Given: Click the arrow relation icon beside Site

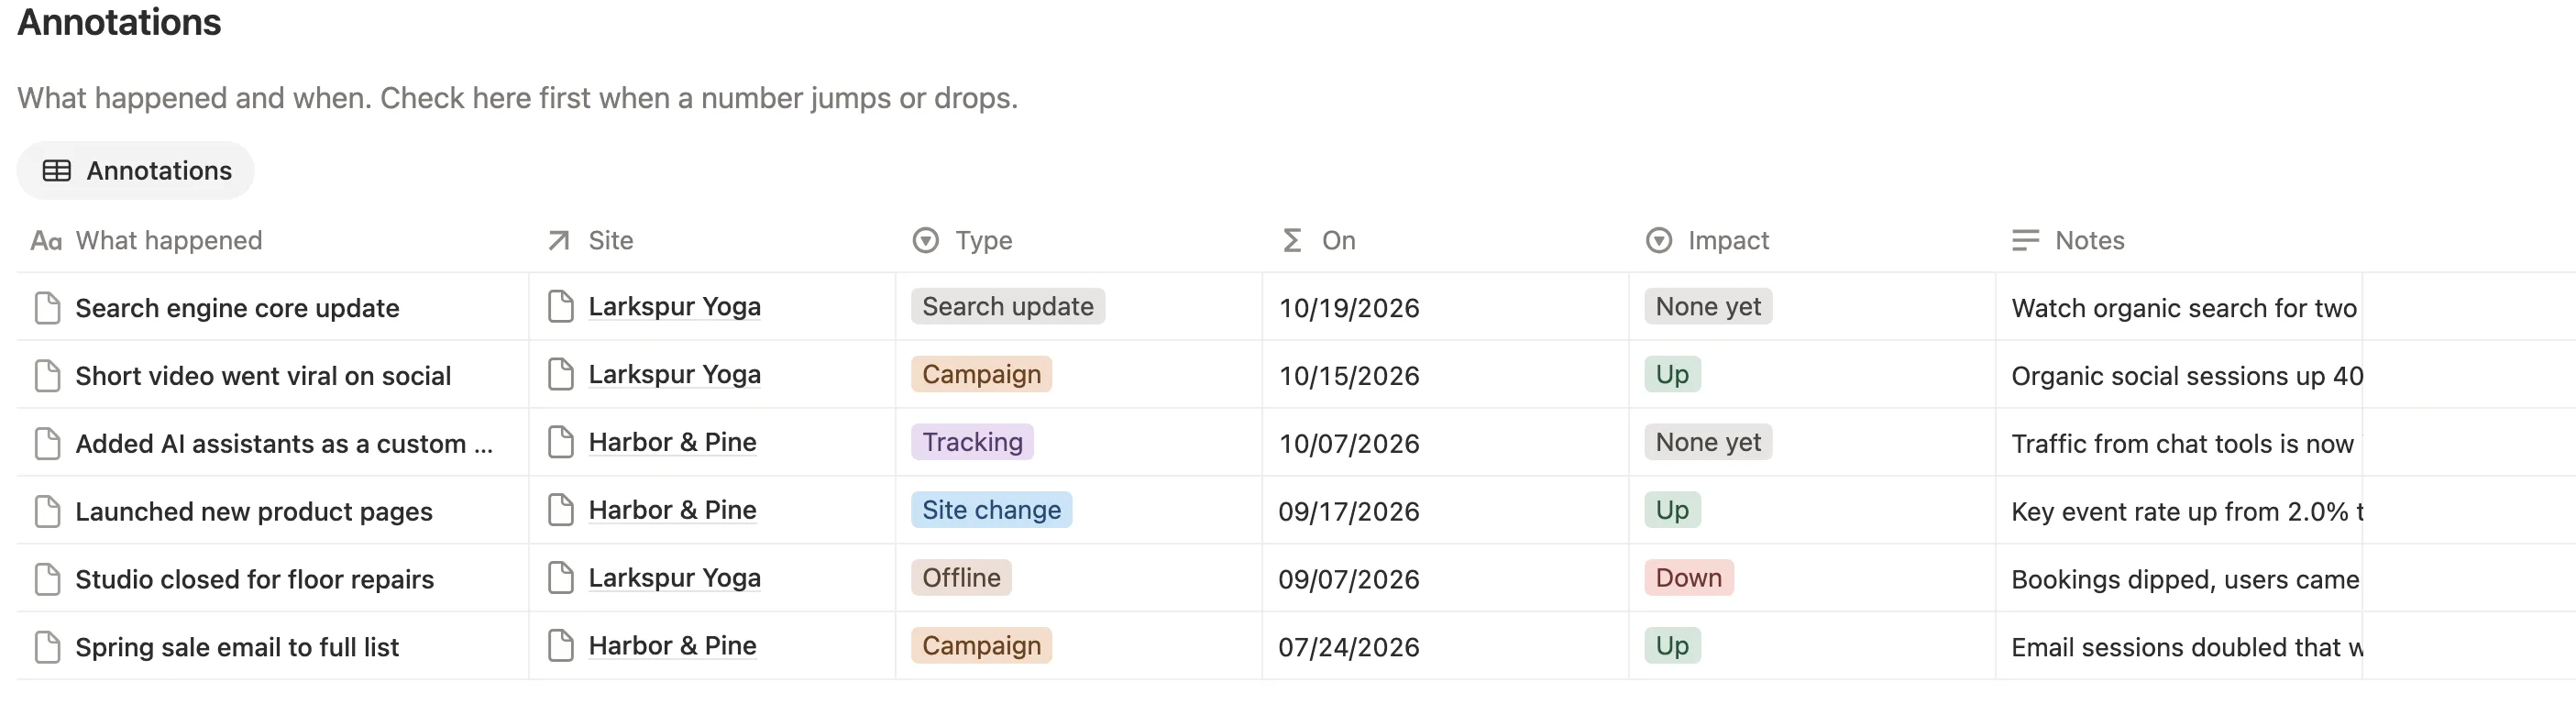Looking at the screenshot, I should pyautogui.click(x=559, y=240).
